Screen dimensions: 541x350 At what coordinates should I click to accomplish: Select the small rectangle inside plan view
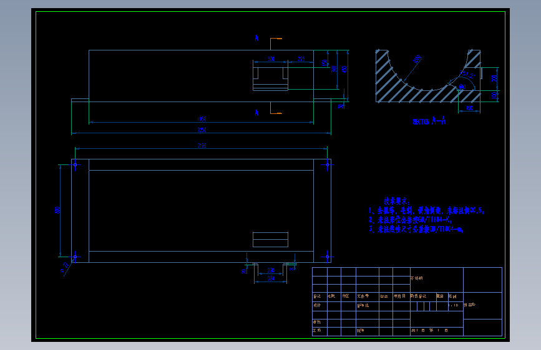point(271,239)
